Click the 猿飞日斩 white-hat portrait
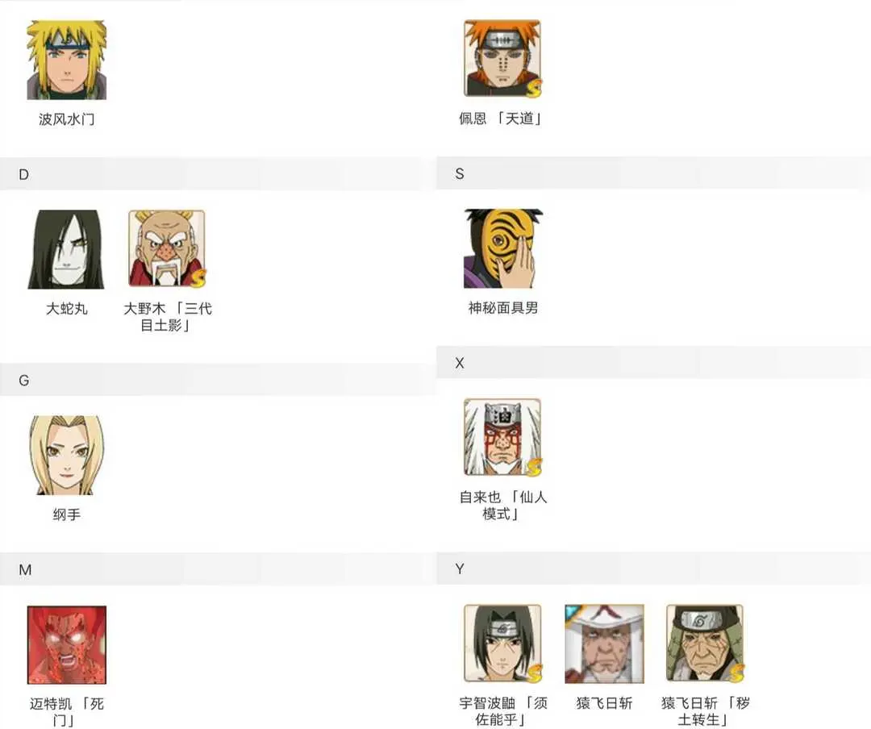Image resolution: width=871 pixels, height=729 pixels. tap(604, 644)
